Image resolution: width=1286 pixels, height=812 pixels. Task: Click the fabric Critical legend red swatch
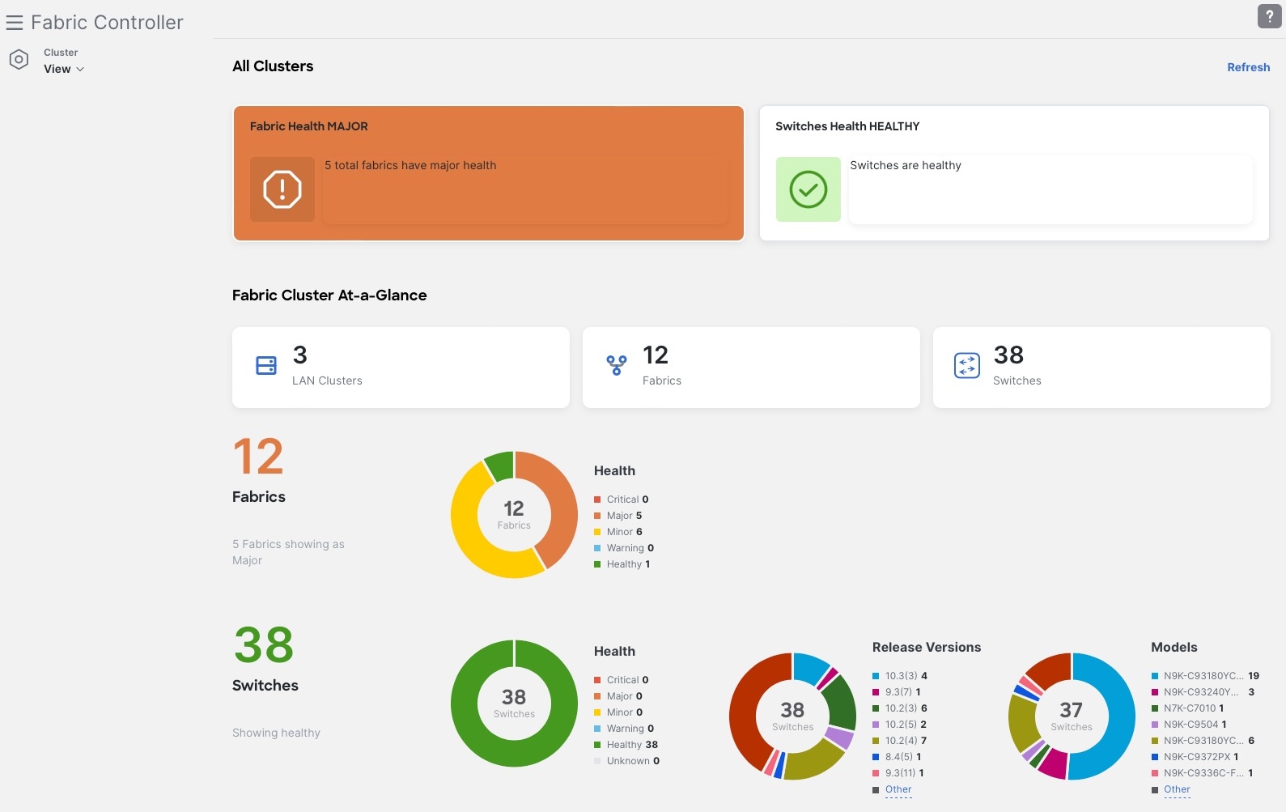(x=597, y=500)
